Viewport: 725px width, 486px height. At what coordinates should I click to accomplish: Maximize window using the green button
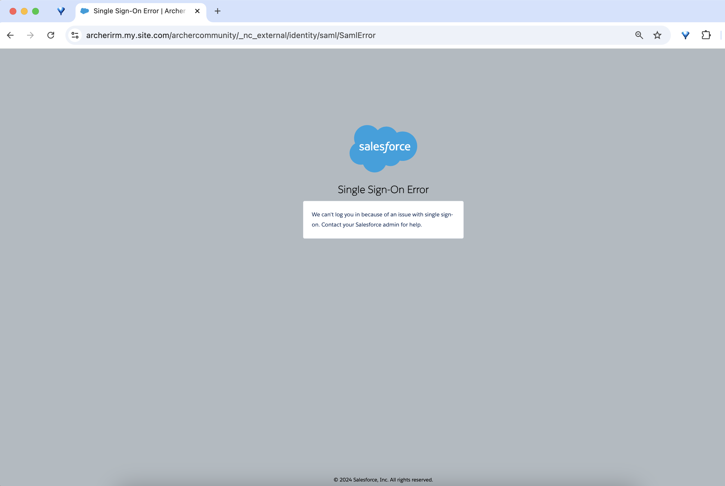(x=36, y=11)
